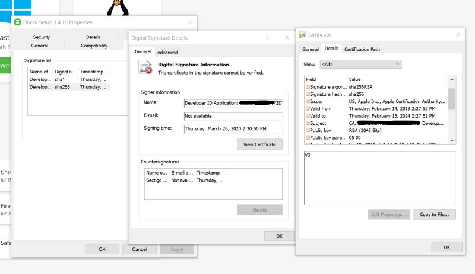Screen dimensions: 475x274
Task: Select the Sectigo countersignature row
Action: (185, 180)
